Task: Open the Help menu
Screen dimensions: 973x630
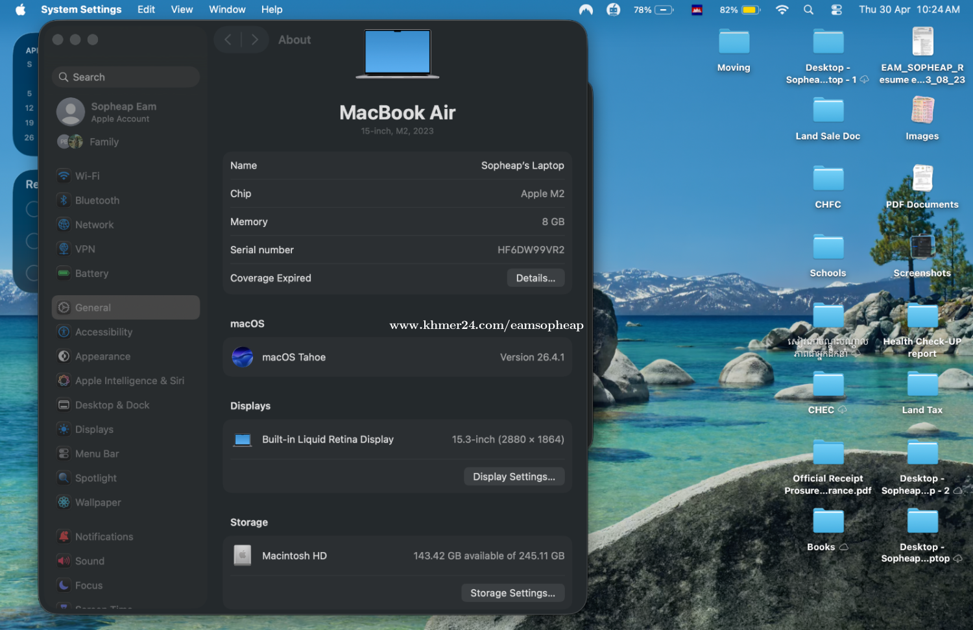Action: click(x=272, y=10)
